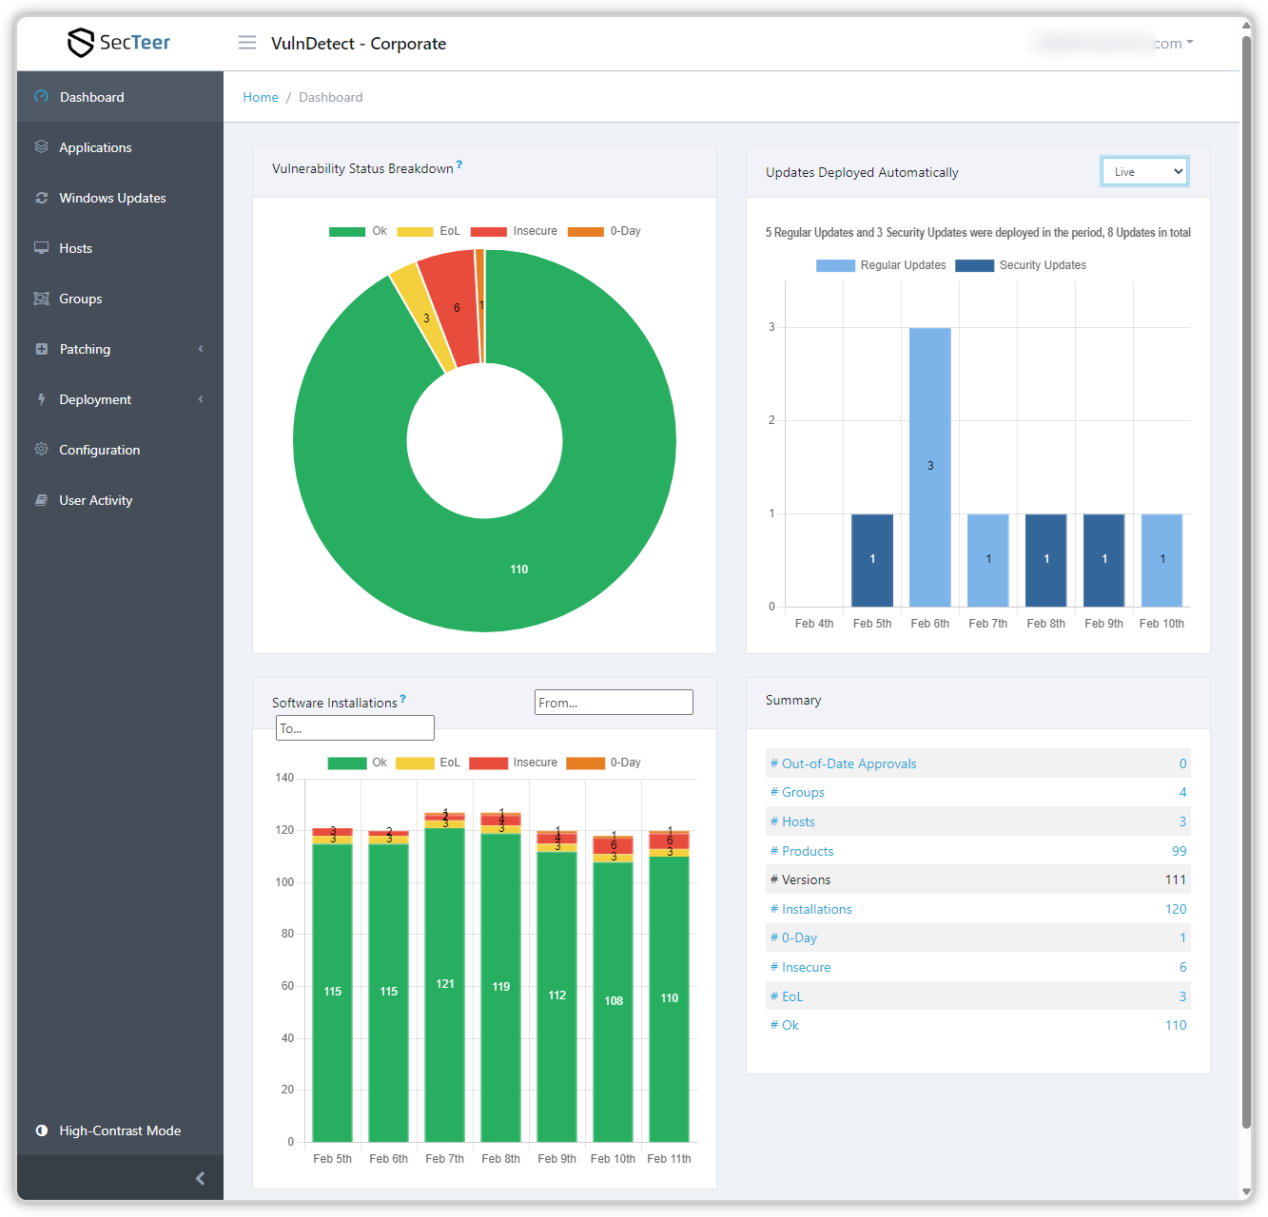Click the SecTeer shield logo
1268x1217 pixels.
pyautogui.click(x=81, y=43)
